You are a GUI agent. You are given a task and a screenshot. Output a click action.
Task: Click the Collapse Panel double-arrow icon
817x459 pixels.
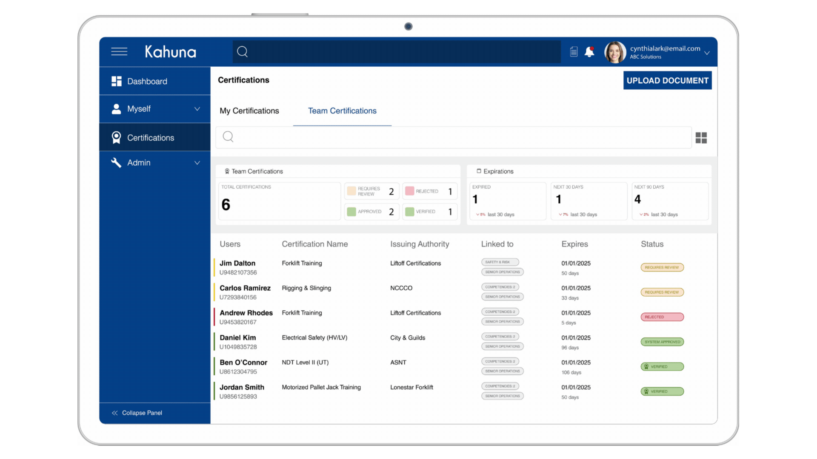point(114,413)
